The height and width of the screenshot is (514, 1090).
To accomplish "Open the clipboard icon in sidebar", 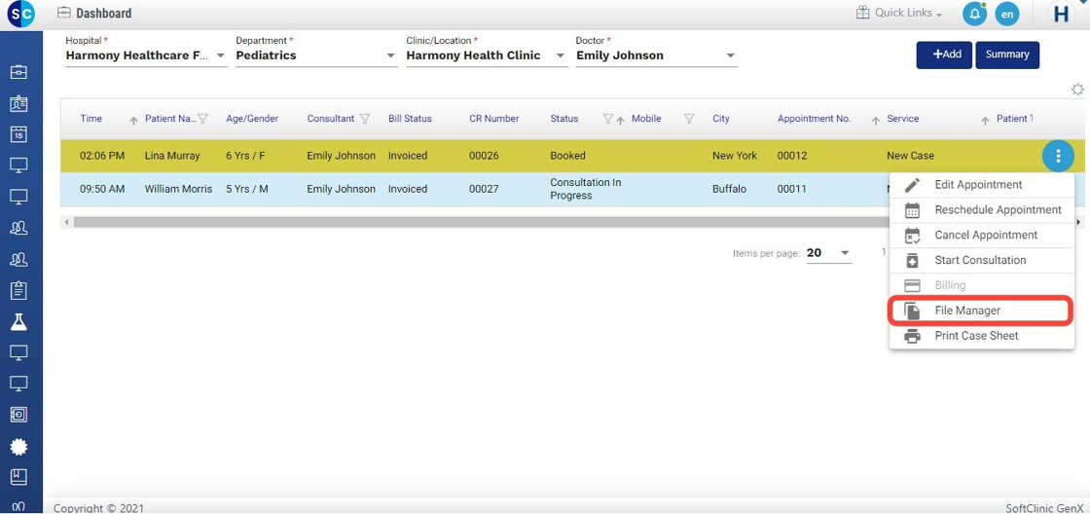I will click(18, 291).
